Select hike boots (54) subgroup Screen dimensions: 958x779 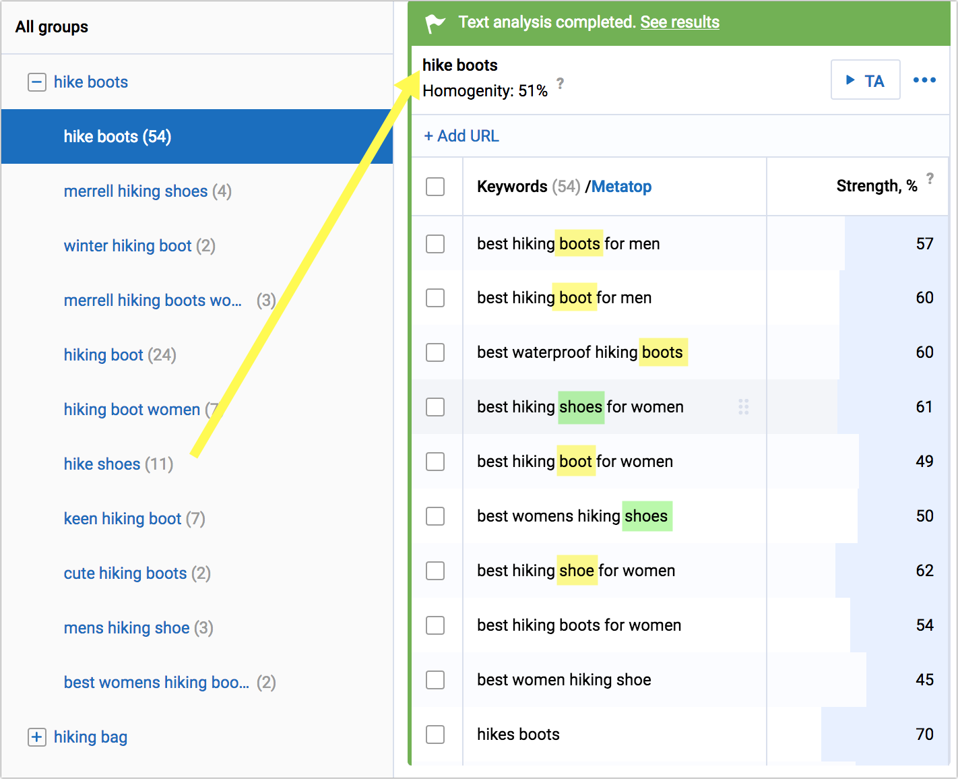pyautogui.click(x=197, y=137)
